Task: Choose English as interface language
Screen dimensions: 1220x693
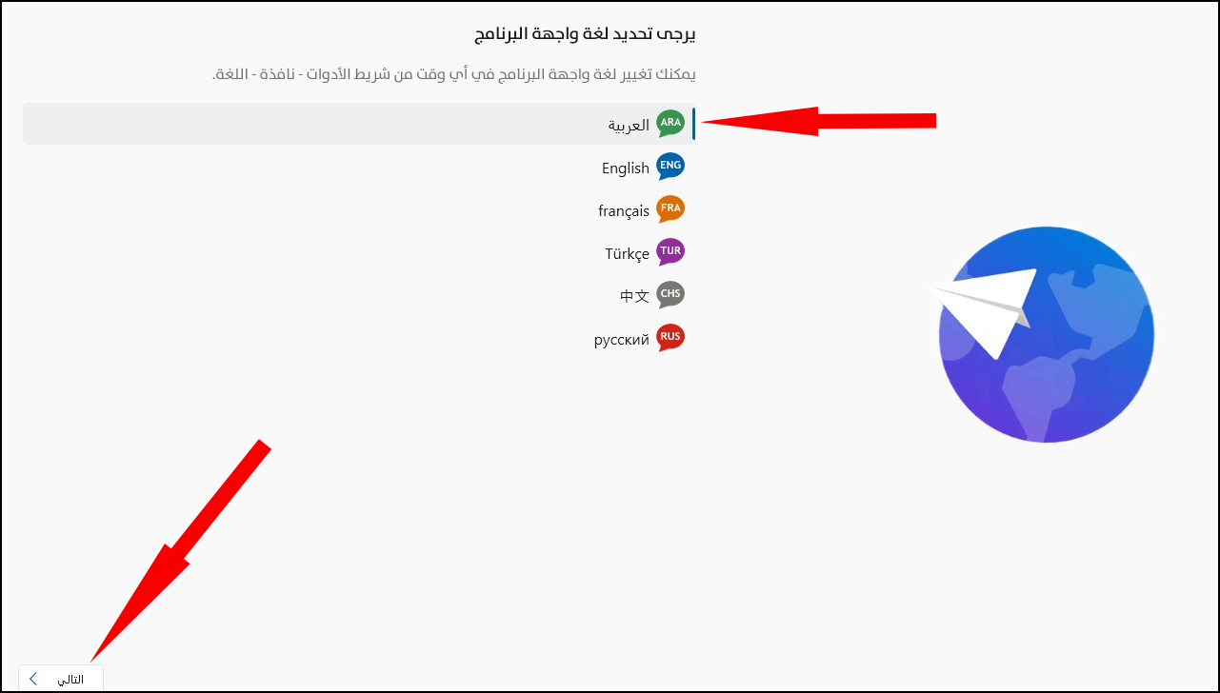Action: click(x=626, y=168)
